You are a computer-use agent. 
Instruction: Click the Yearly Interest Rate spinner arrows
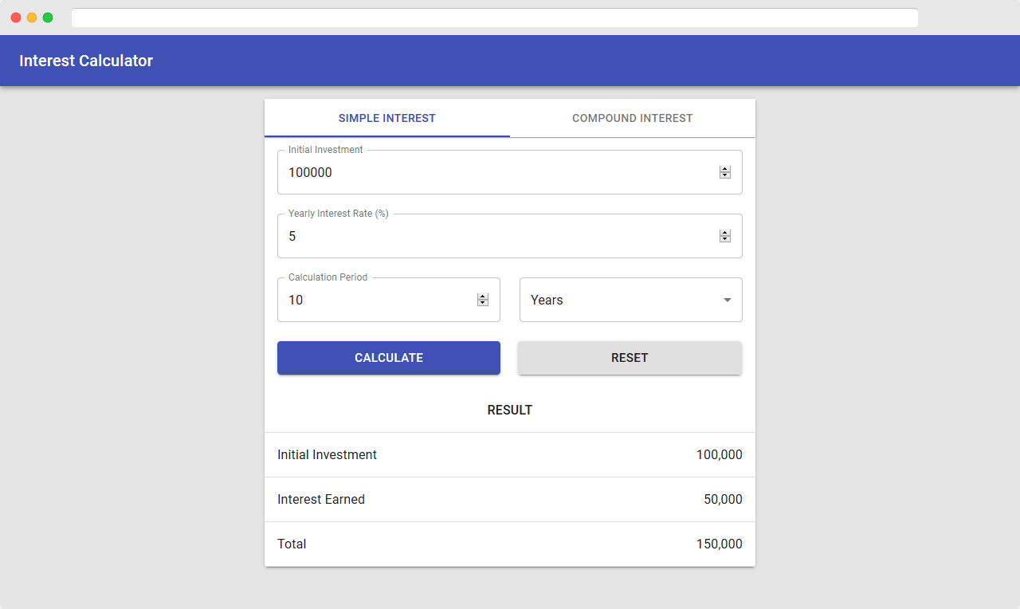725,236
